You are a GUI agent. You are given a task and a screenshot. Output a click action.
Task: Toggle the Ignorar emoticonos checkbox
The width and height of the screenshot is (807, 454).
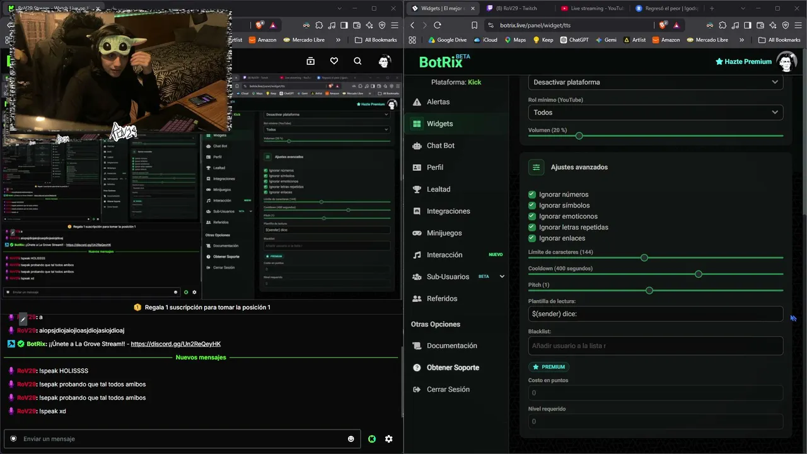pos(532,216)
